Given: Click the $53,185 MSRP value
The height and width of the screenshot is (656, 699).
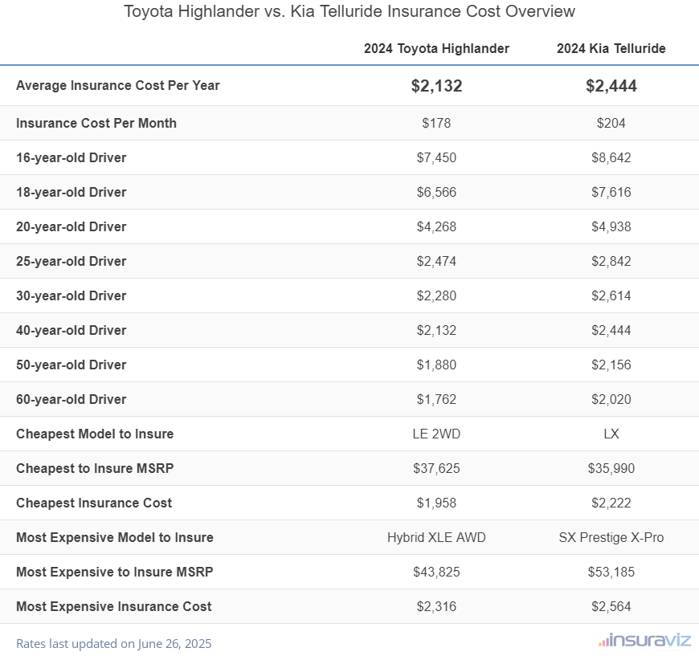Looking at the screenshot, I should [611, 572].
